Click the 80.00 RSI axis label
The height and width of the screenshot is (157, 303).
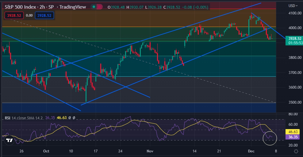(x=293, y=114)
